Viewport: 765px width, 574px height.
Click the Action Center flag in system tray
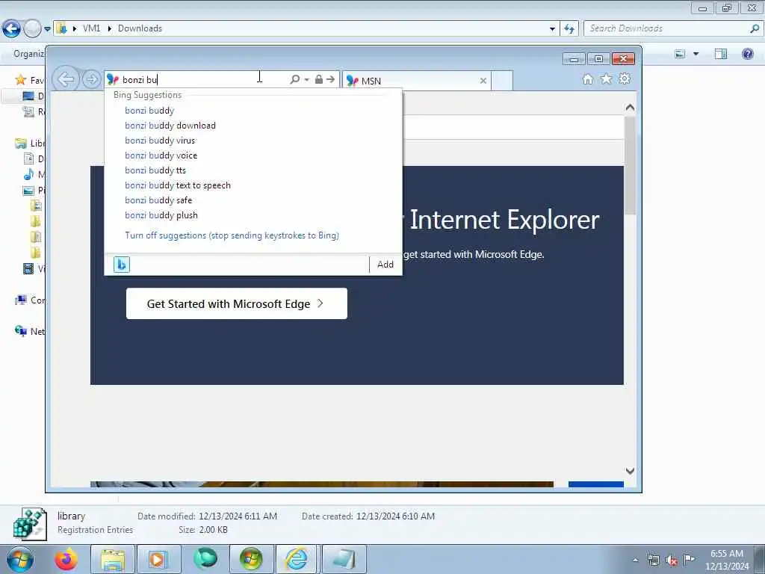pyautogui.click(x=689, y=559)
